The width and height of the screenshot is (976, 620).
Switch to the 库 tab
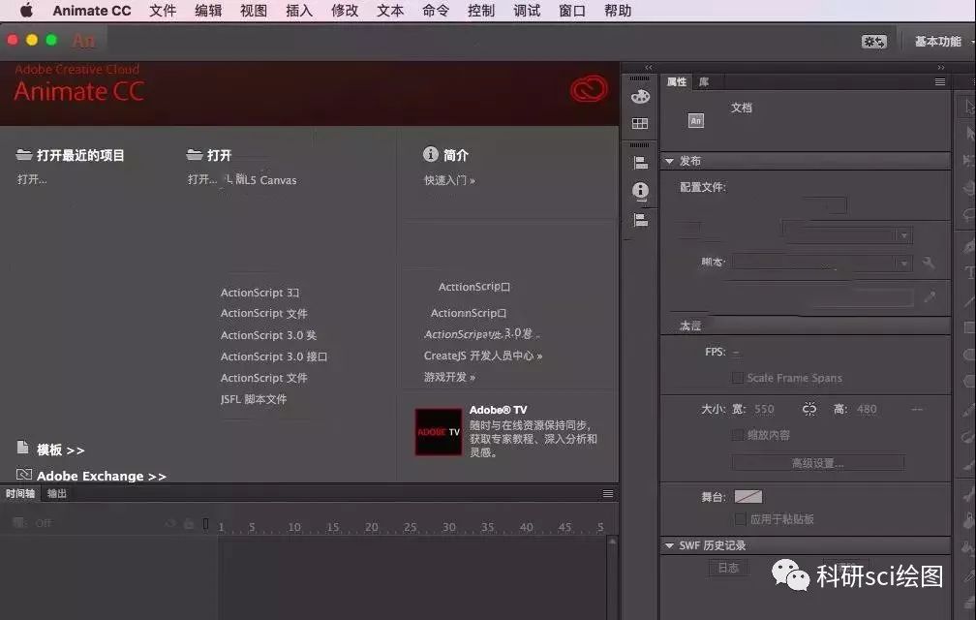(704, 81)
